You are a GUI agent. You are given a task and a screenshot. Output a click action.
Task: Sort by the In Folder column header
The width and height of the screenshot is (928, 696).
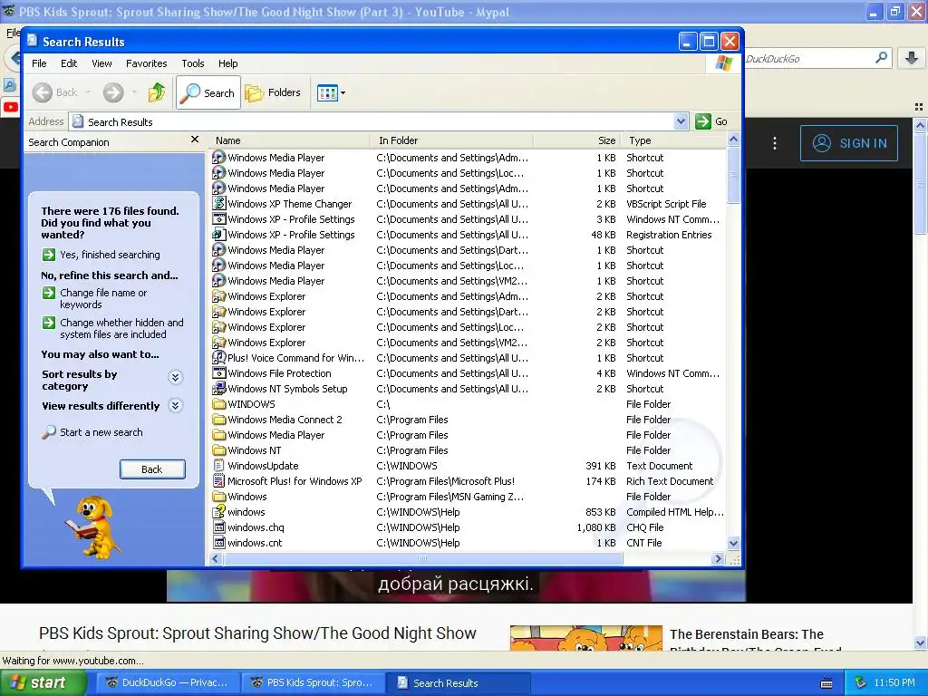coord(453,140)
